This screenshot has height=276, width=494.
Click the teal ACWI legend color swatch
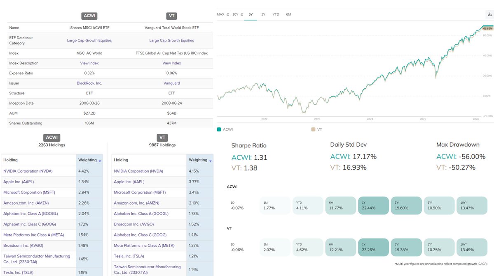(219, 129)
